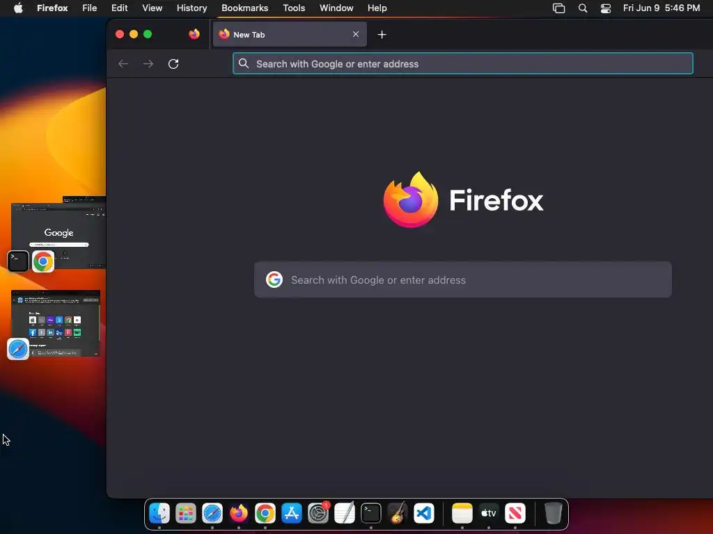Click the Chrome icon in Stage Manager
The image size is (713, 534).
(x=43, y=261)
